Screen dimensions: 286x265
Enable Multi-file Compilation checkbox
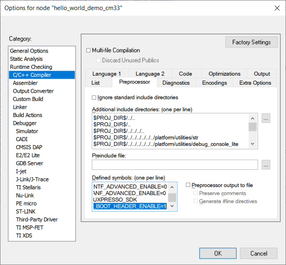coord(89,51)
